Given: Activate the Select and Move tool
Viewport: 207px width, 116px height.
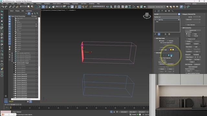Looking at the screenshot, I should point(43,7).
